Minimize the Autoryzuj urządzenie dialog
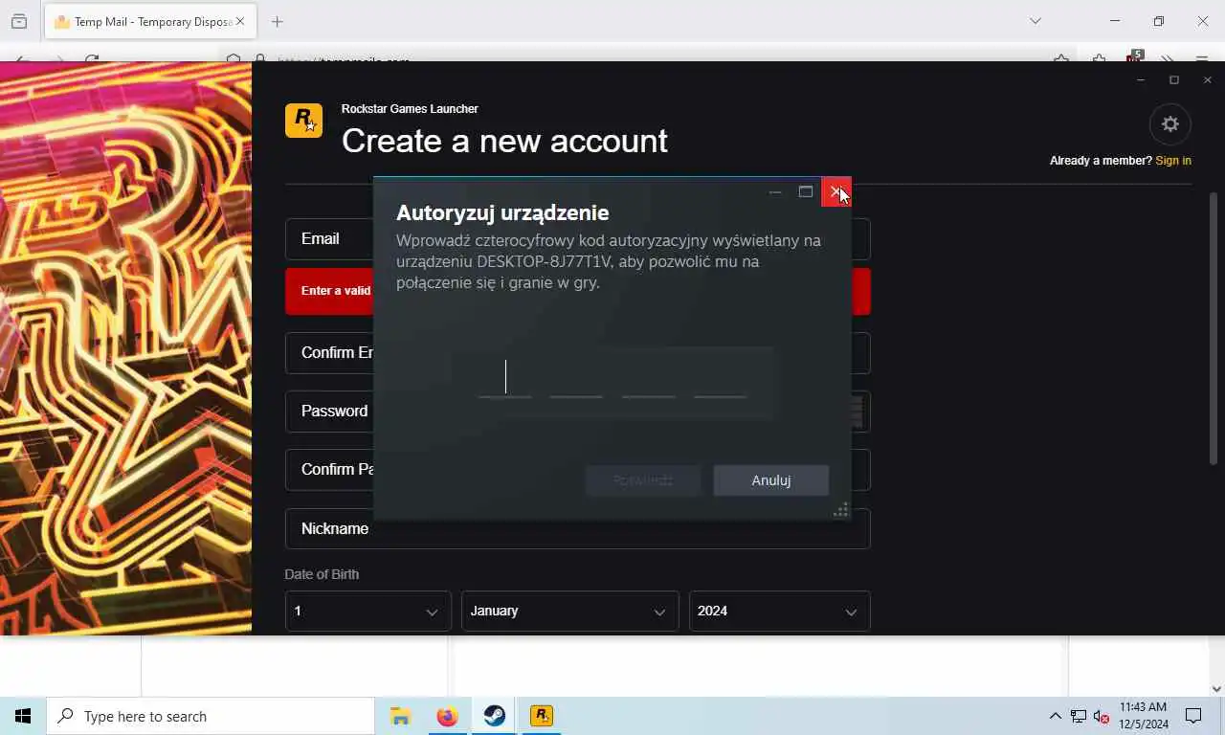Screen dimensions: 1225x735 (775, 192)
